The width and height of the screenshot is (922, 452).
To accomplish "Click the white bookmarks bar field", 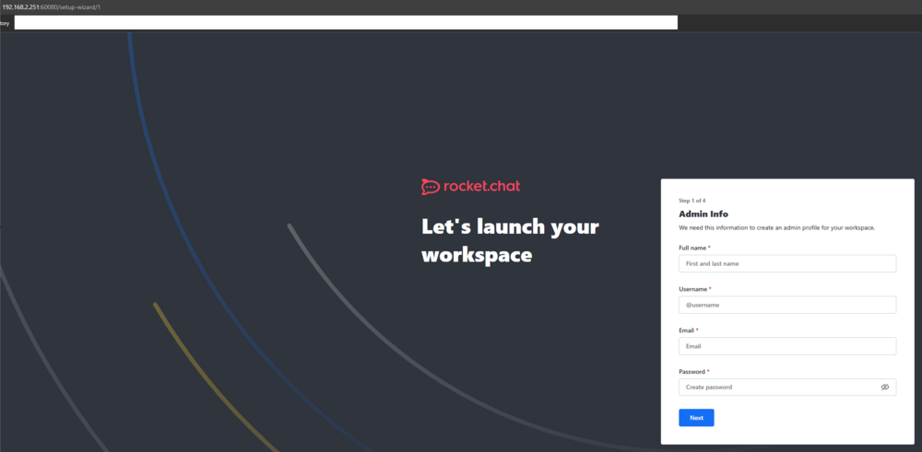I will click(346, 23).
